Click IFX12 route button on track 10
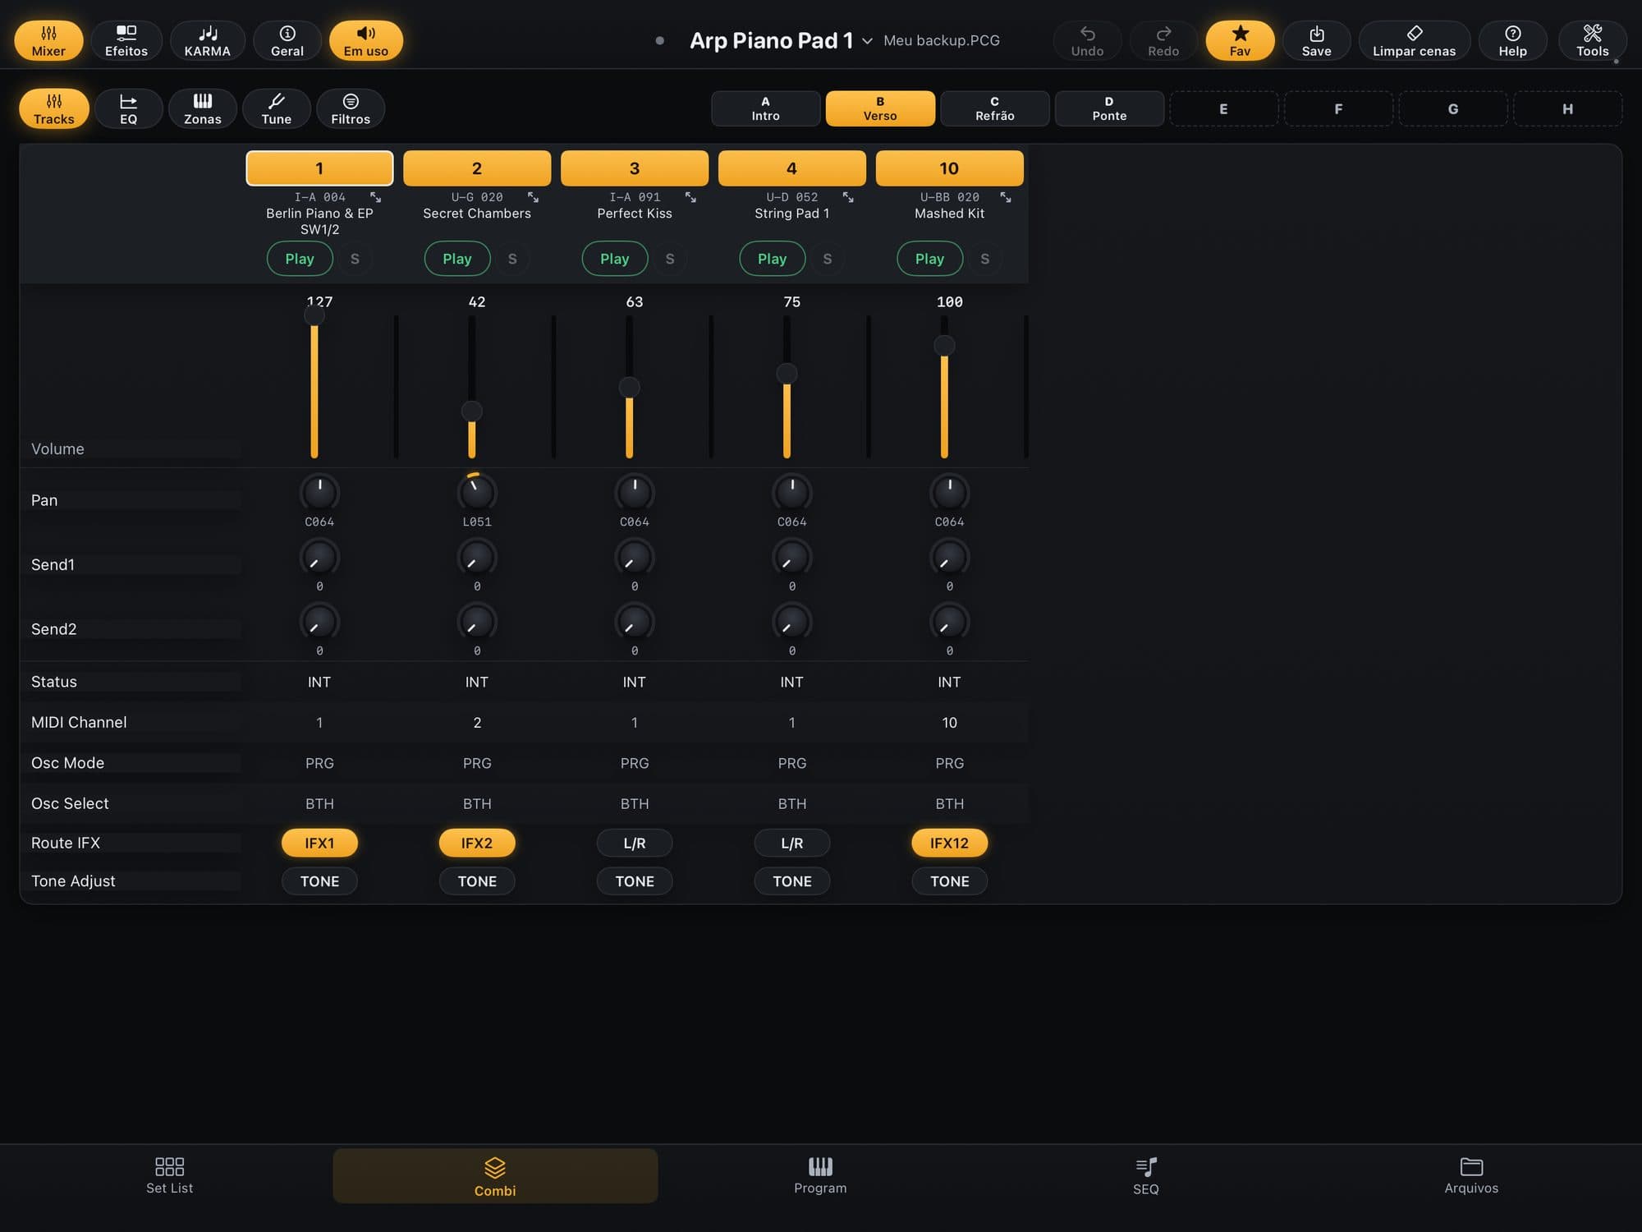 [949, 843]
